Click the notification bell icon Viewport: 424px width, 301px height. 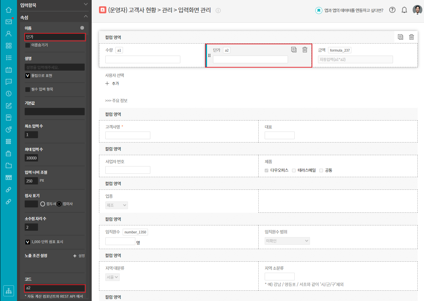(404, 10)
